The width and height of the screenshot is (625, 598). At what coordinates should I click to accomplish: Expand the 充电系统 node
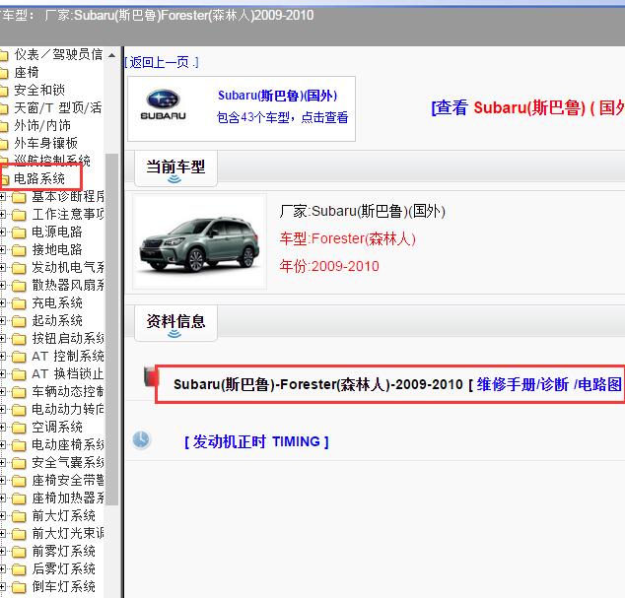2,302
